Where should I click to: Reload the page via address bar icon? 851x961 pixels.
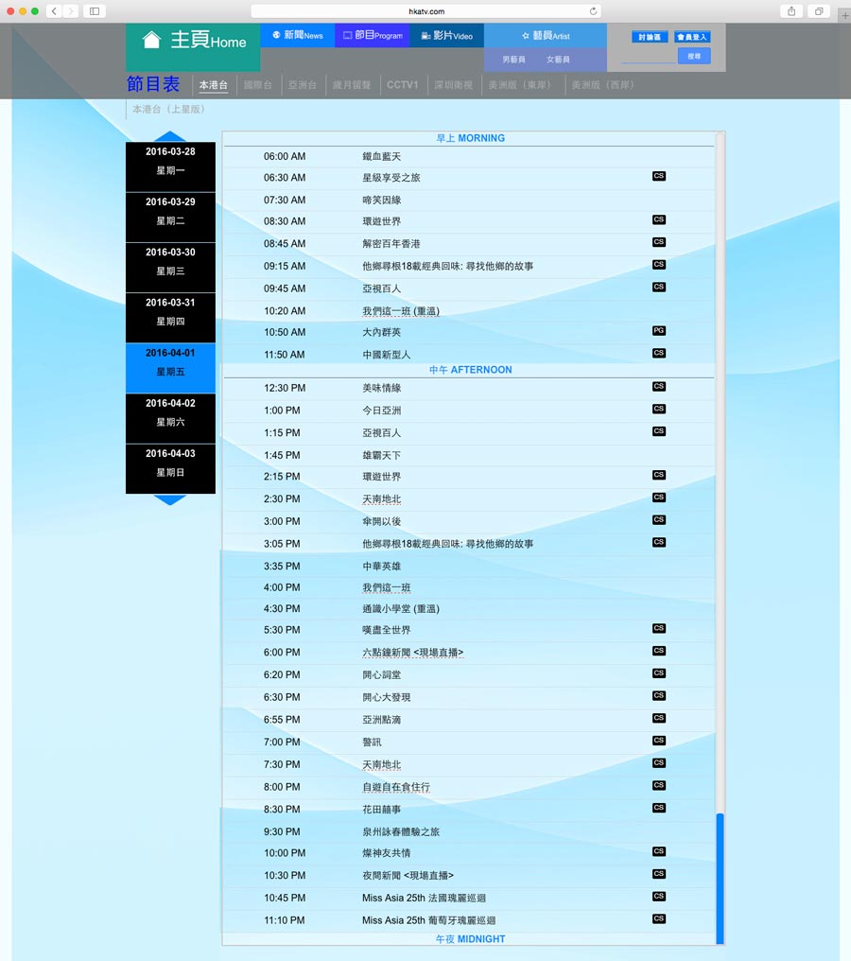coord(593,11)
